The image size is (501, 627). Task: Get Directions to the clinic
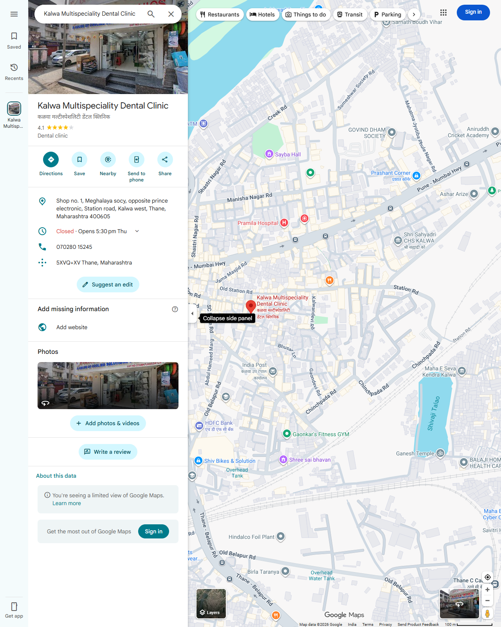[51, 164]
